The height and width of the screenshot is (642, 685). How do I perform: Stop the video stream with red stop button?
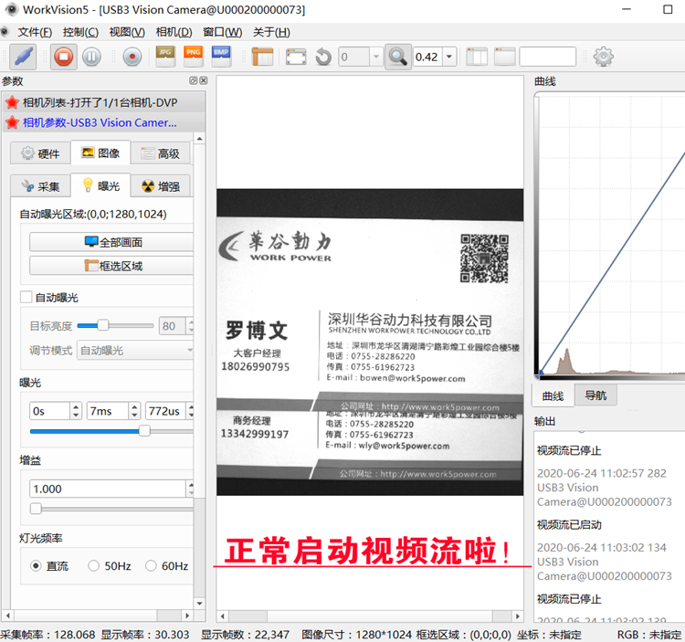pos(64,57)
